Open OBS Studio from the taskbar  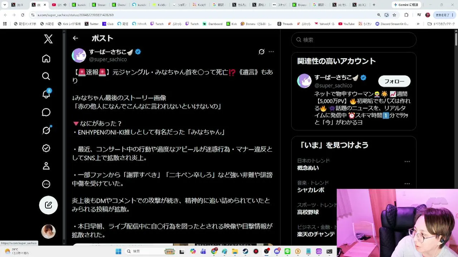coord(267,251)
